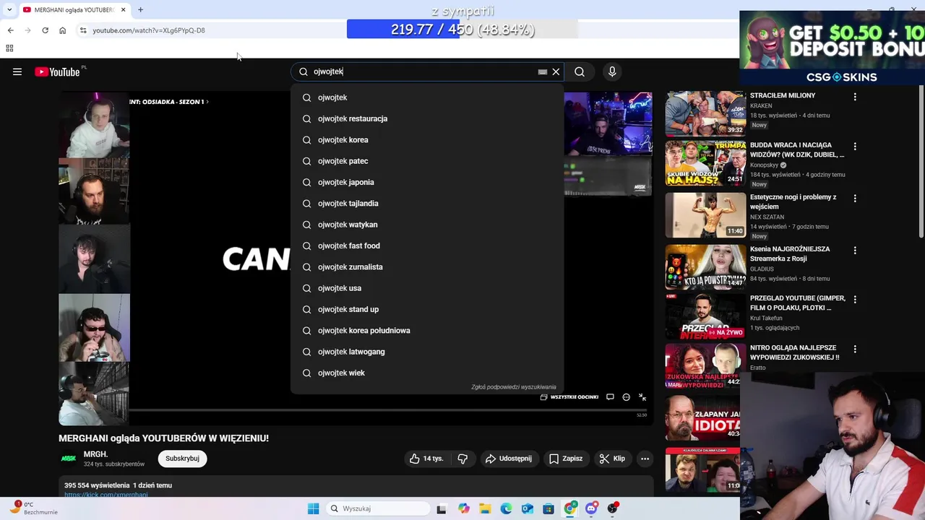This screenshot has height=520, width=925.
Task: Like the video with the thumbs-up button
Action: tap(426, 459)
